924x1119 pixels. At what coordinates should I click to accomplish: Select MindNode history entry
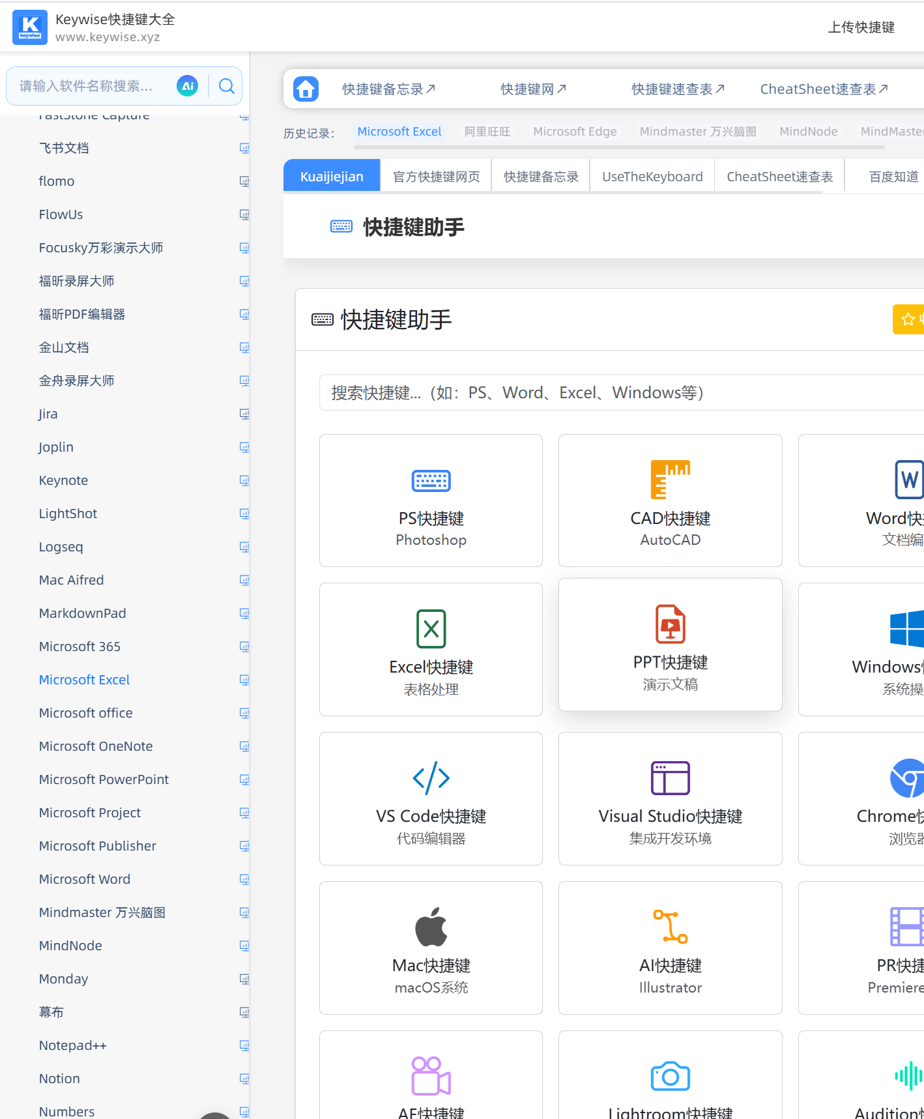[809, 131]
